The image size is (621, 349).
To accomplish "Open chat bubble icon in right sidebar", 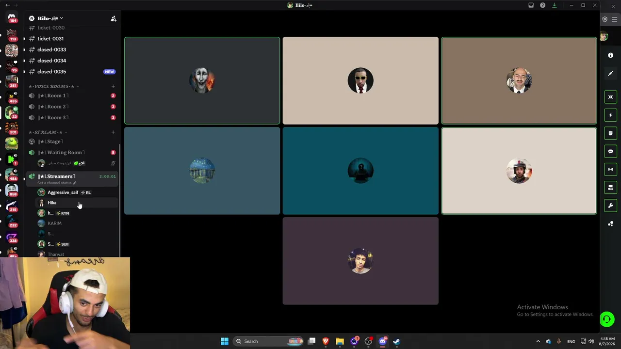I will tap(611, 151).
